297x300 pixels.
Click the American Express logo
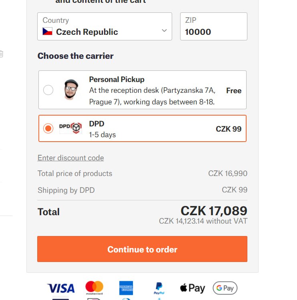click(126, 288)
